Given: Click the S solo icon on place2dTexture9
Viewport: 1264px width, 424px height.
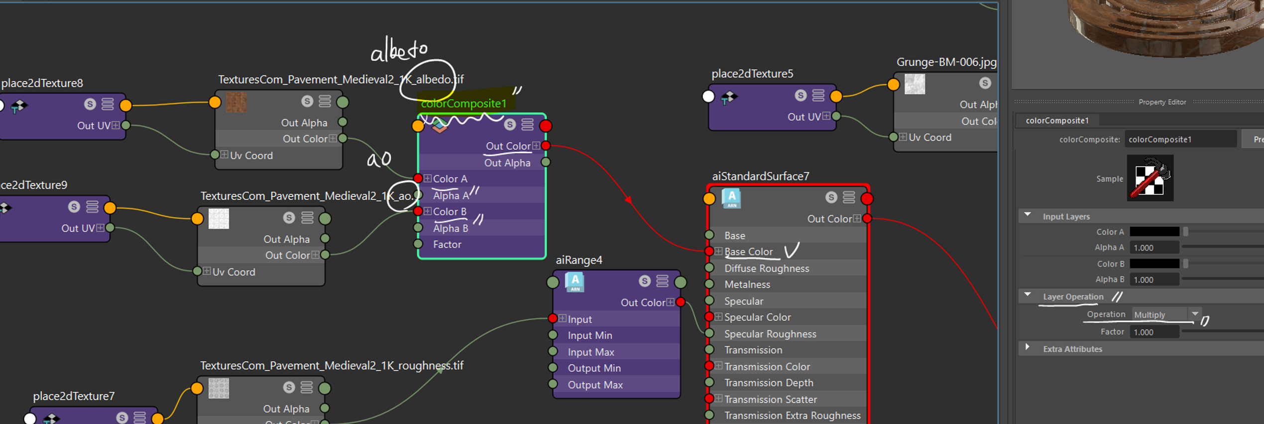Looking at the screenshot, I should click(74, 206).
